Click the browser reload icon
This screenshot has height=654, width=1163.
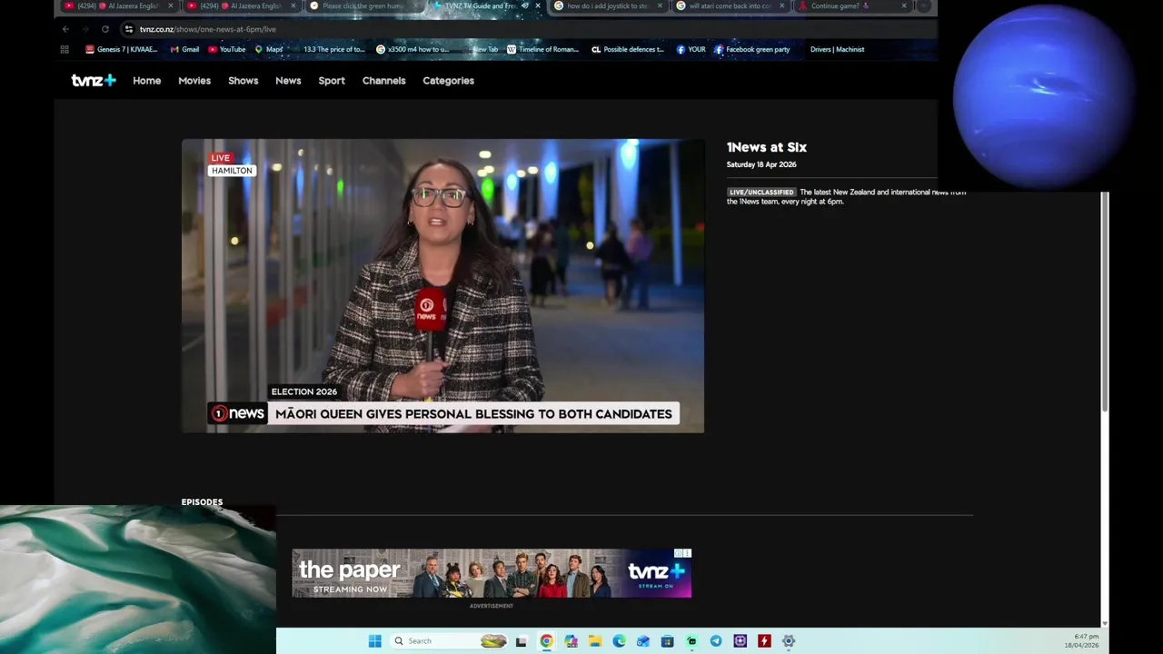coord(105,29)
